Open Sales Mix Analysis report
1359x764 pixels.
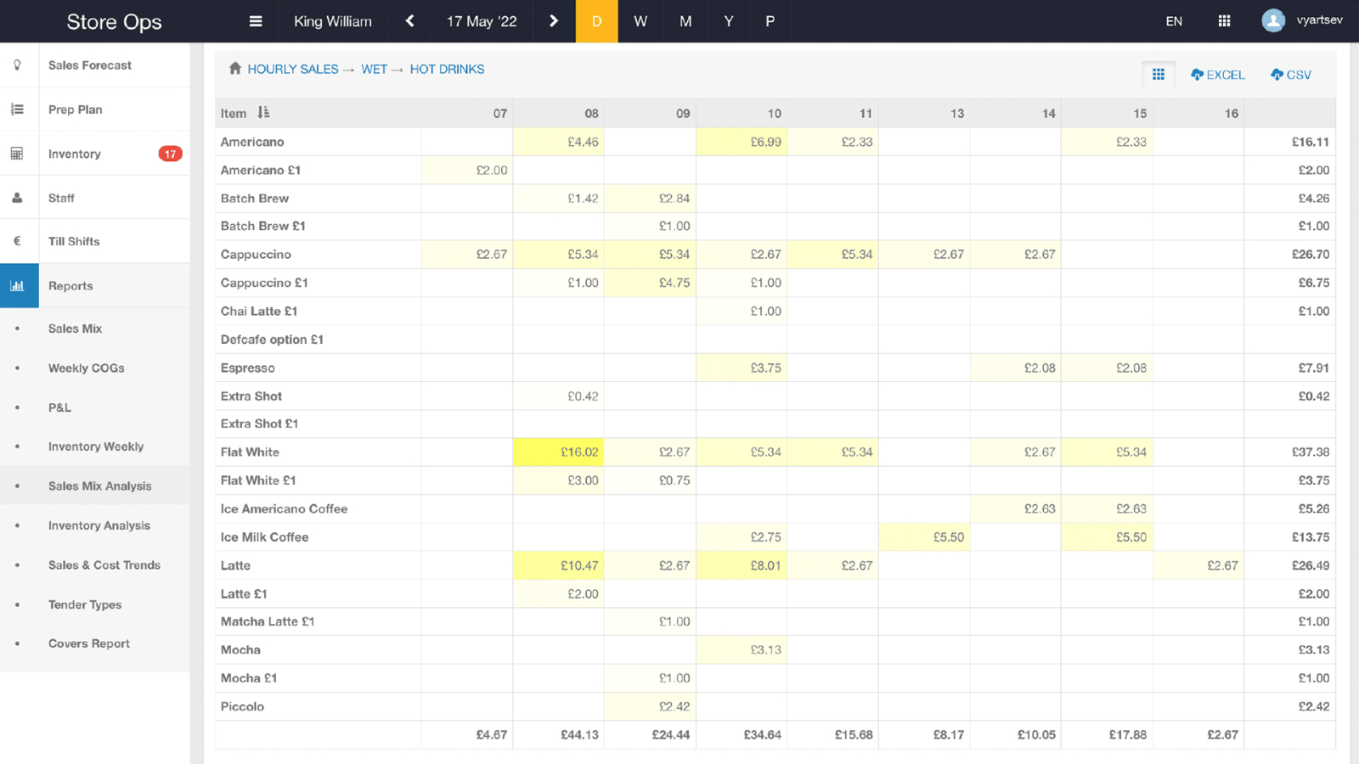pos(100,486)
